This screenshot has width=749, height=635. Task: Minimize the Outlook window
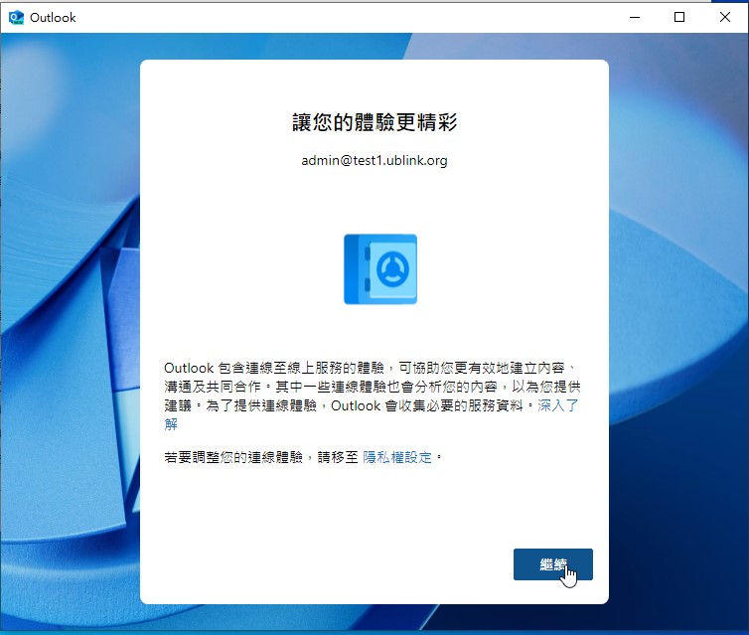635,17
